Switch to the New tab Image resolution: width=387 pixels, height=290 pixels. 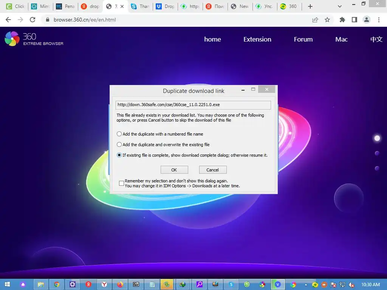coord(240,6)
